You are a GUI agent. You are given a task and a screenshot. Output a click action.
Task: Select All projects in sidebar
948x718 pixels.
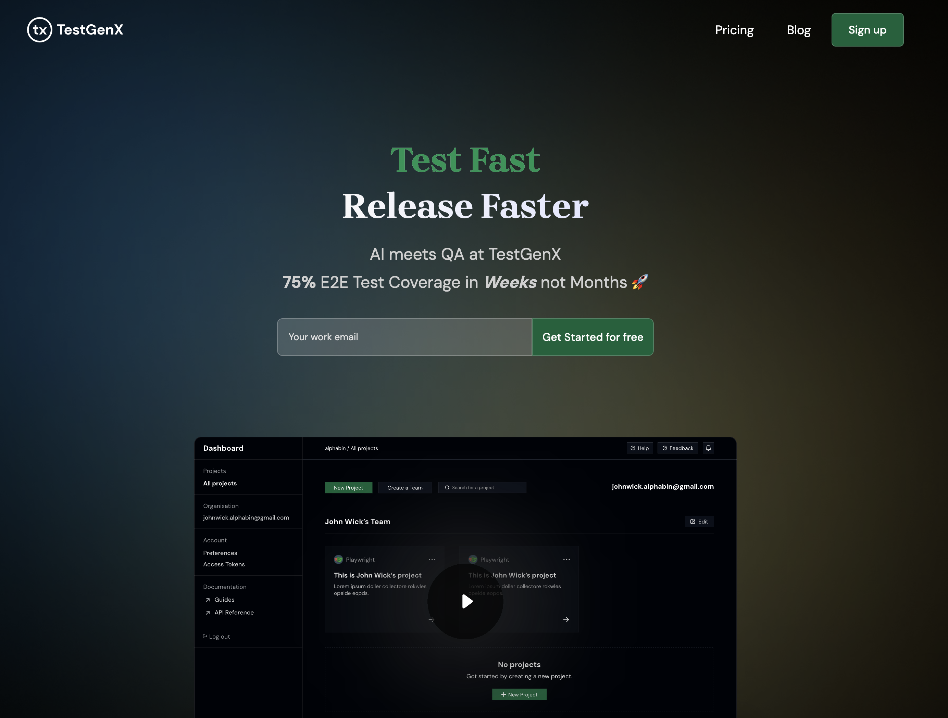point(220,483)
